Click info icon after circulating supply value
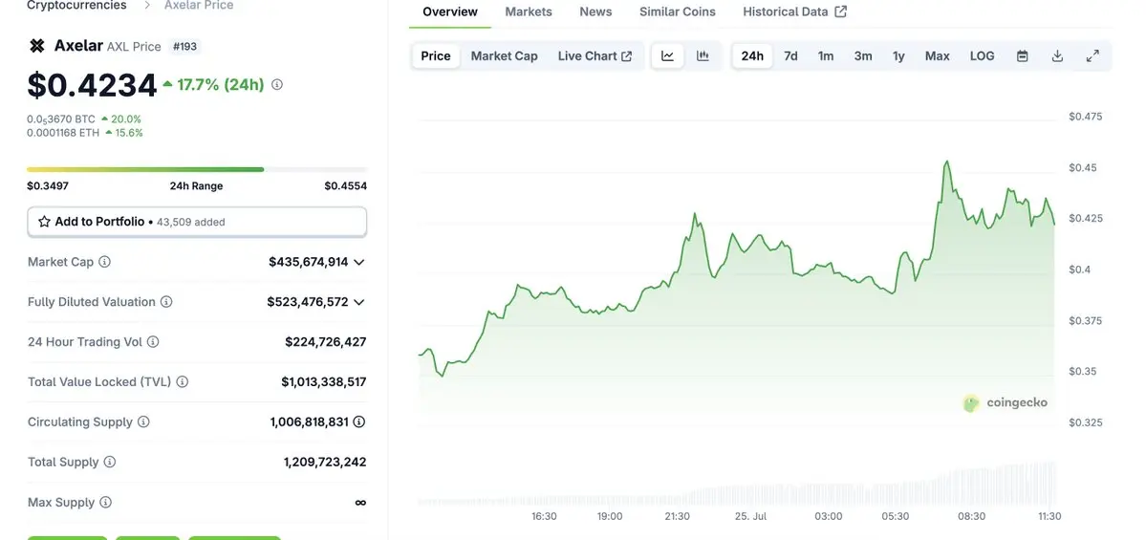 pos(359,421)
